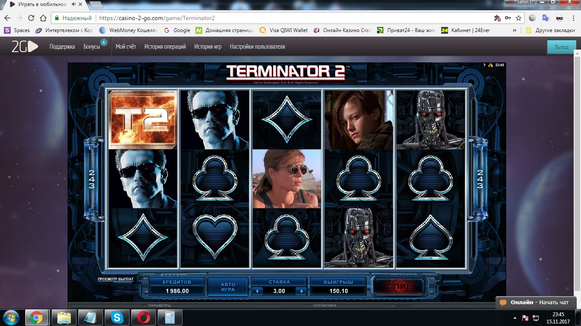Open the grey globe extension icon

tap(532, 18)
